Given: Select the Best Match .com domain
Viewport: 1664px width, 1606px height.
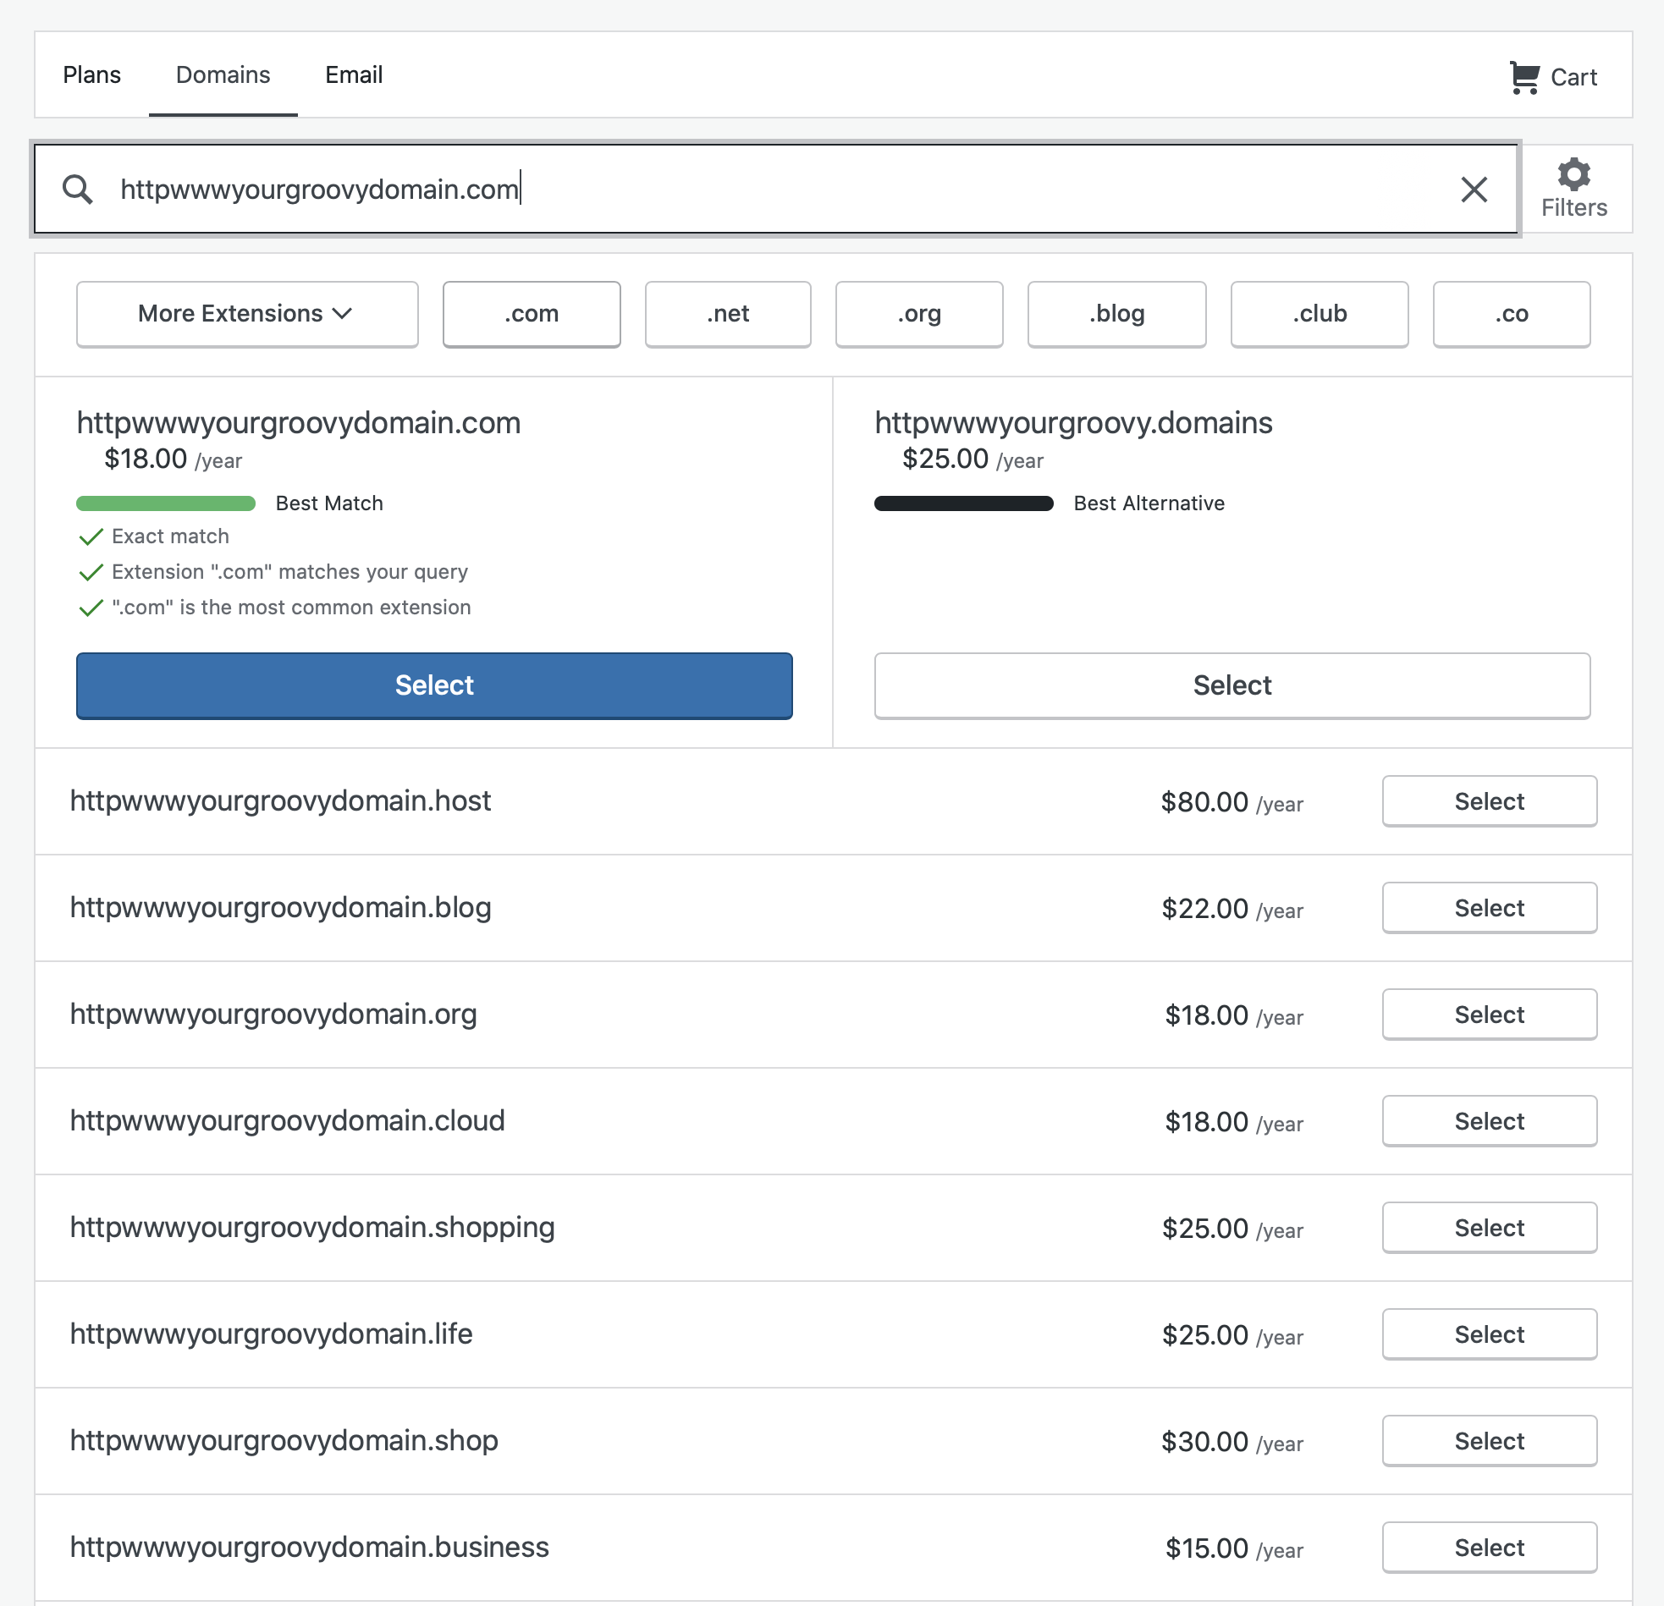Looking at the screenshot, I should pos(434,685).
